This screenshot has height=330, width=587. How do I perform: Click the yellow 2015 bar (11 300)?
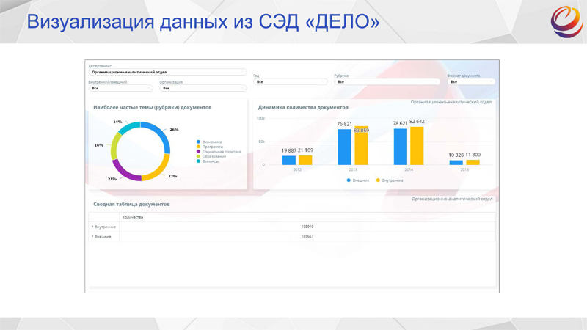coord(473,162)
